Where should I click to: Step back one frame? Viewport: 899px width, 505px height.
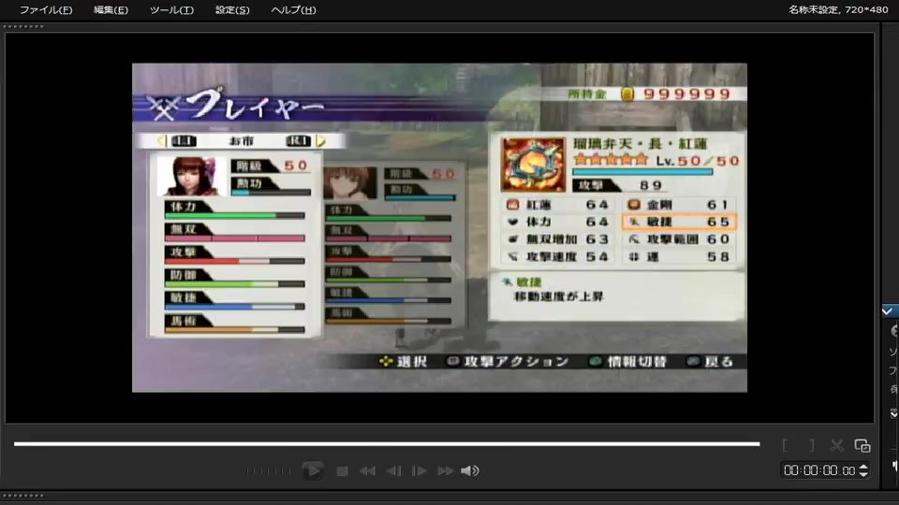(x=393, y=471)
